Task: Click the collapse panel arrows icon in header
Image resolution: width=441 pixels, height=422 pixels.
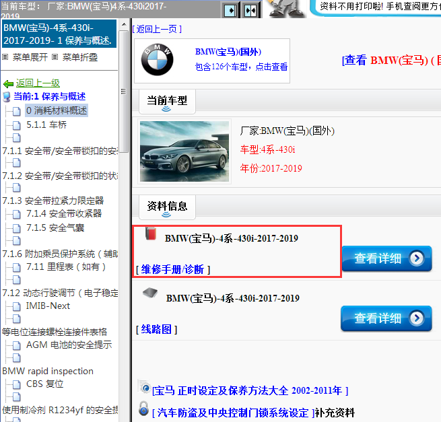Action: pyautogui.click(x=250, y=11)
